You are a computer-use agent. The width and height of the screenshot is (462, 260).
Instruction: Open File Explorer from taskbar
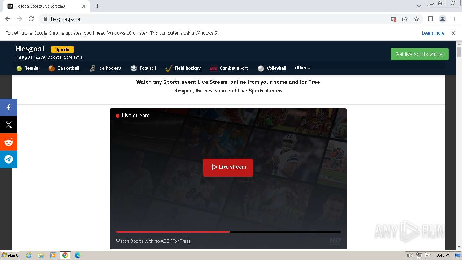[x=41, y=255]
